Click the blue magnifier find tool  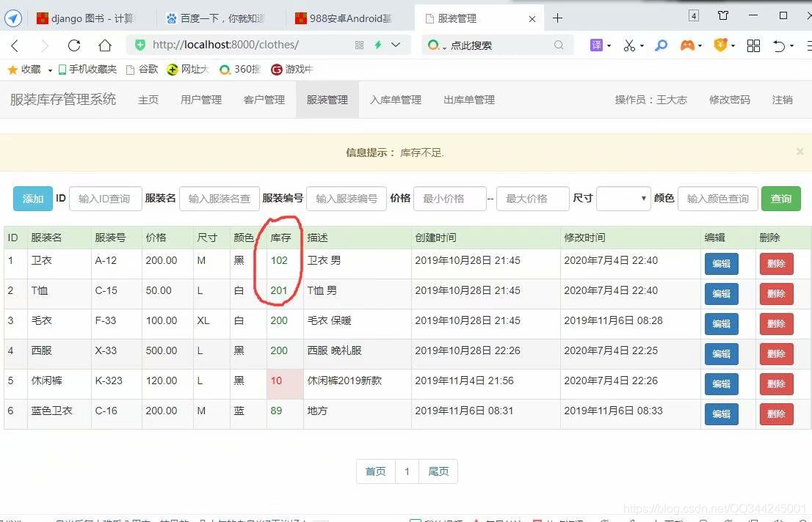(661, 45)
